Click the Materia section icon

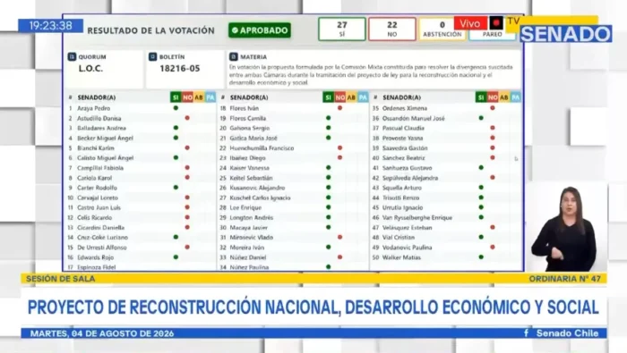[234, 56]
